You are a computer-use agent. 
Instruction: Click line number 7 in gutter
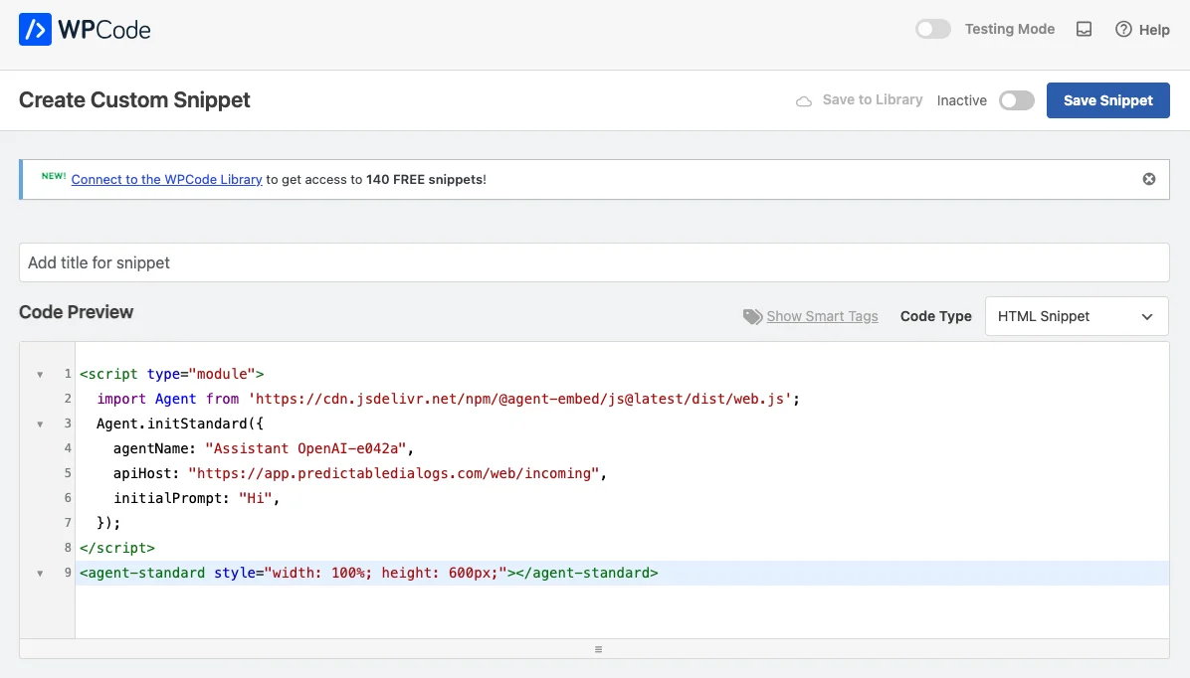coord(68,523)
